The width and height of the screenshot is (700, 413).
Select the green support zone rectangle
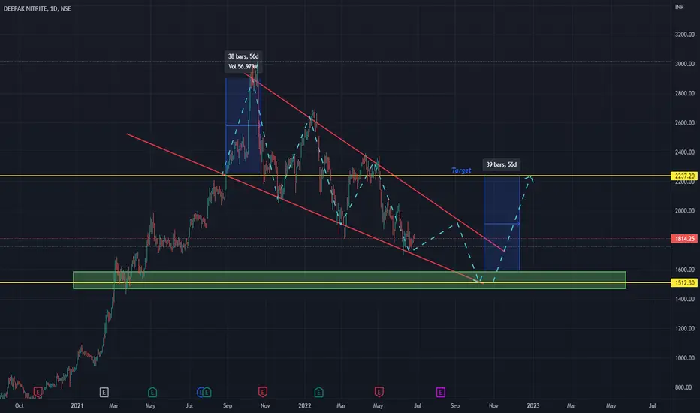coord(349,280)
